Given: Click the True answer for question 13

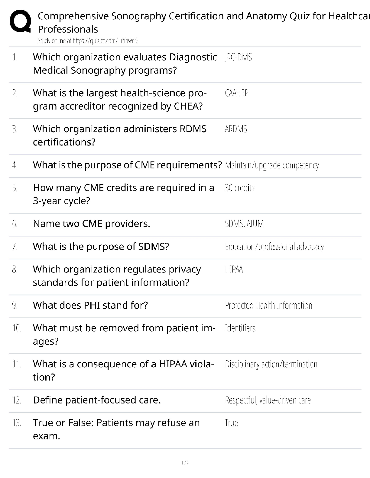Looking at the screenshot, I should click(x=232, y=423).
